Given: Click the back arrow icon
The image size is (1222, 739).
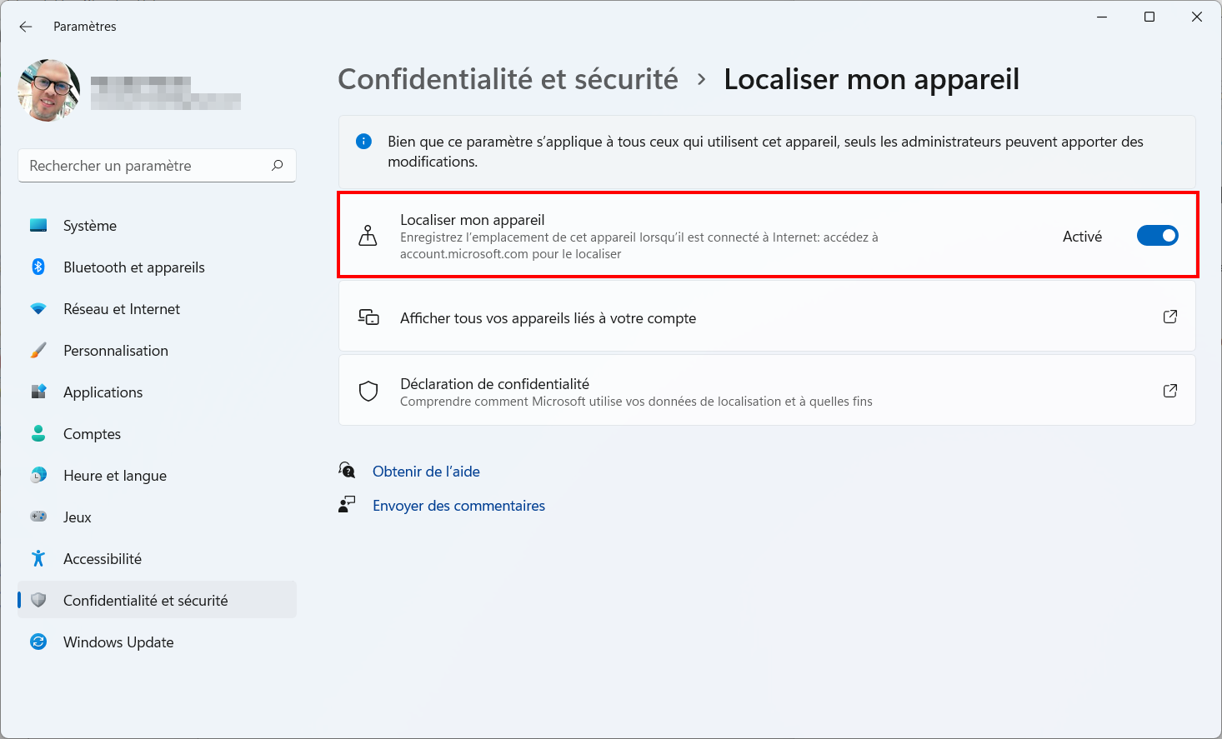Looking at the screenshot, I should pyautogui.click(x=26, y=27).
